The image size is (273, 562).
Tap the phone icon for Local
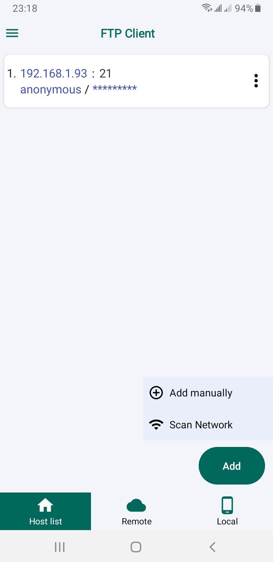pyautogui.click(x=227, y=505)
